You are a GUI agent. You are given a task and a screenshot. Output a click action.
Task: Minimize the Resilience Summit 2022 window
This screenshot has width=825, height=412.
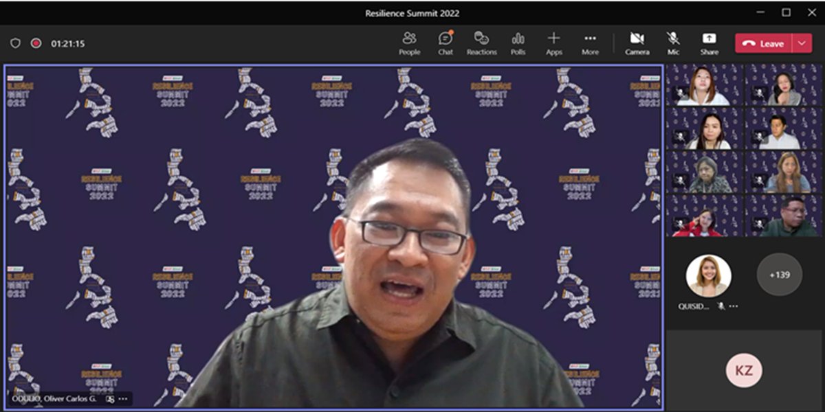(760, 12)
